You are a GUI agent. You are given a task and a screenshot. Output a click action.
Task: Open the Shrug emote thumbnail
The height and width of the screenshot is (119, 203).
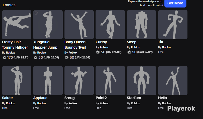[79, 81]
